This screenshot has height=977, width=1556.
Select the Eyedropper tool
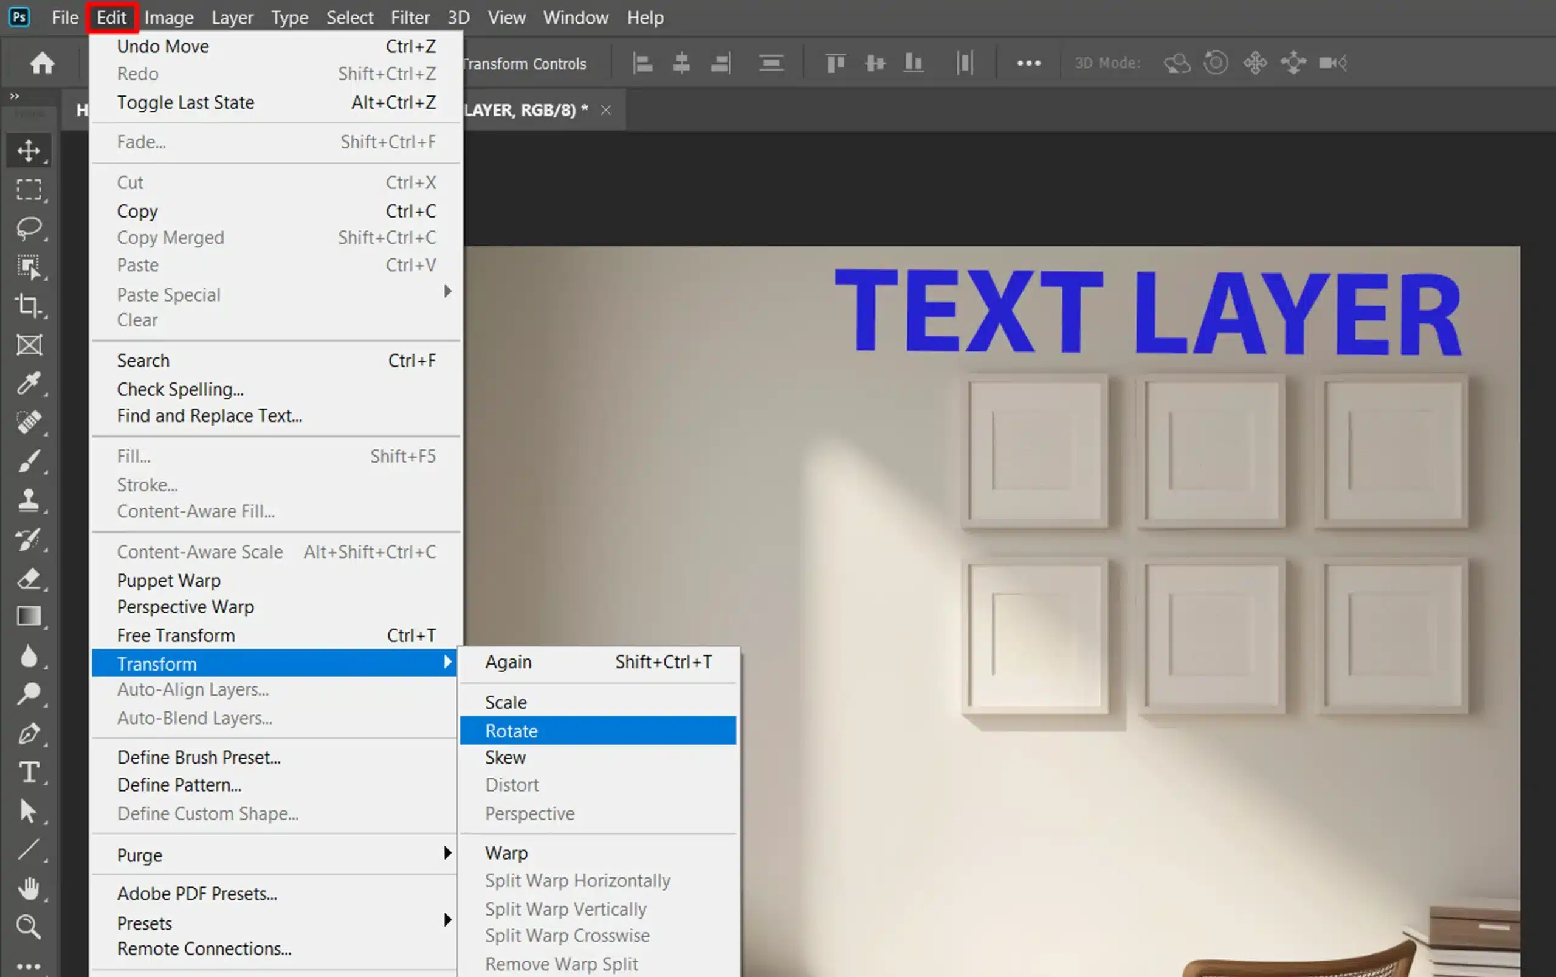29,383
